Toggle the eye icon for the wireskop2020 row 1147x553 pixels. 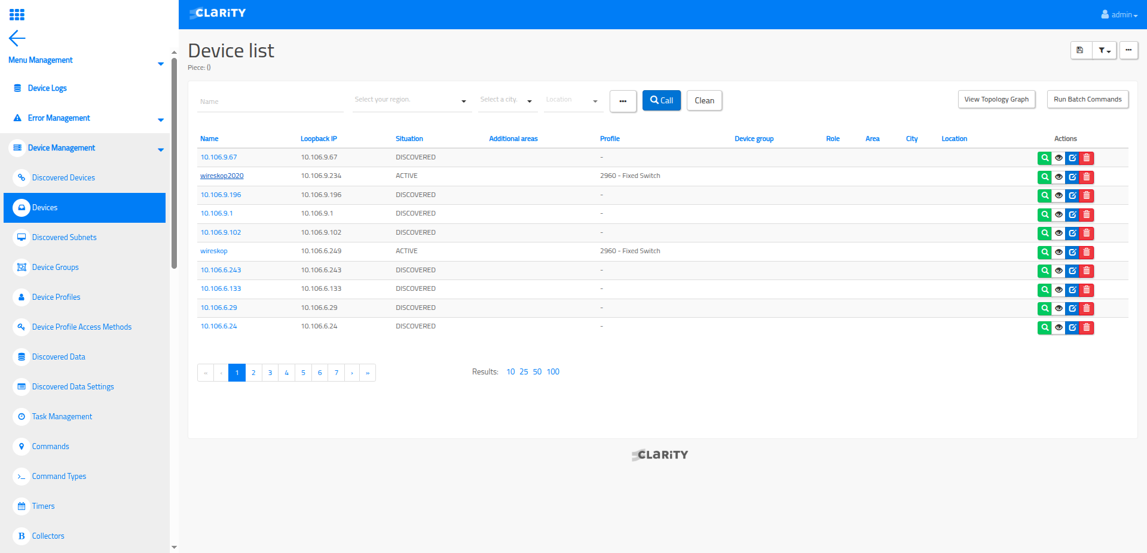point(1059,177)
